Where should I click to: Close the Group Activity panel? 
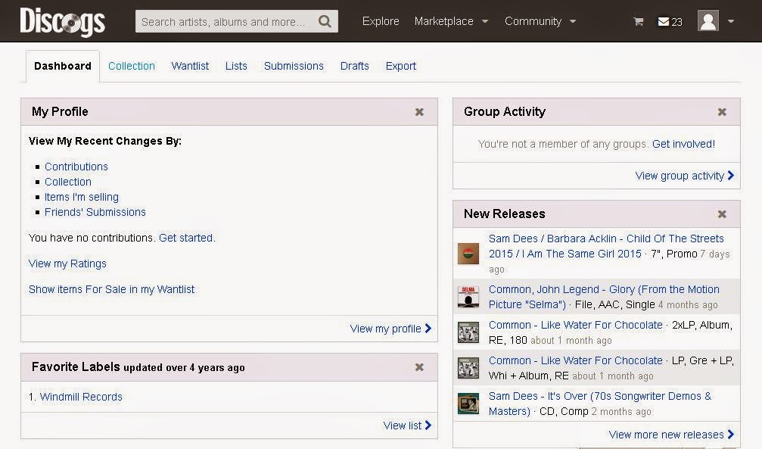coord(722,112)
